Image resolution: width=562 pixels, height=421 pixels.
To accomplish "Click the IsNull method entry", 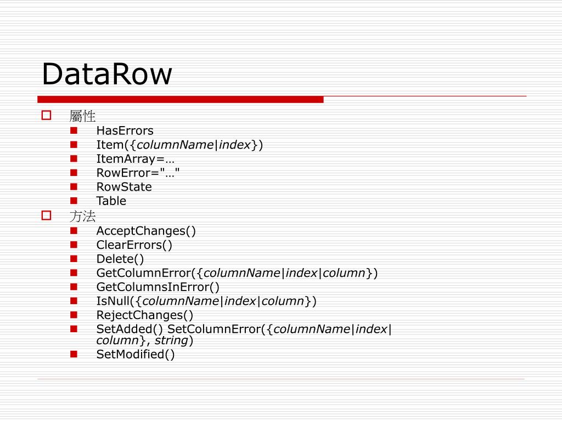I will pyautogui.click(x=206, y=301).
